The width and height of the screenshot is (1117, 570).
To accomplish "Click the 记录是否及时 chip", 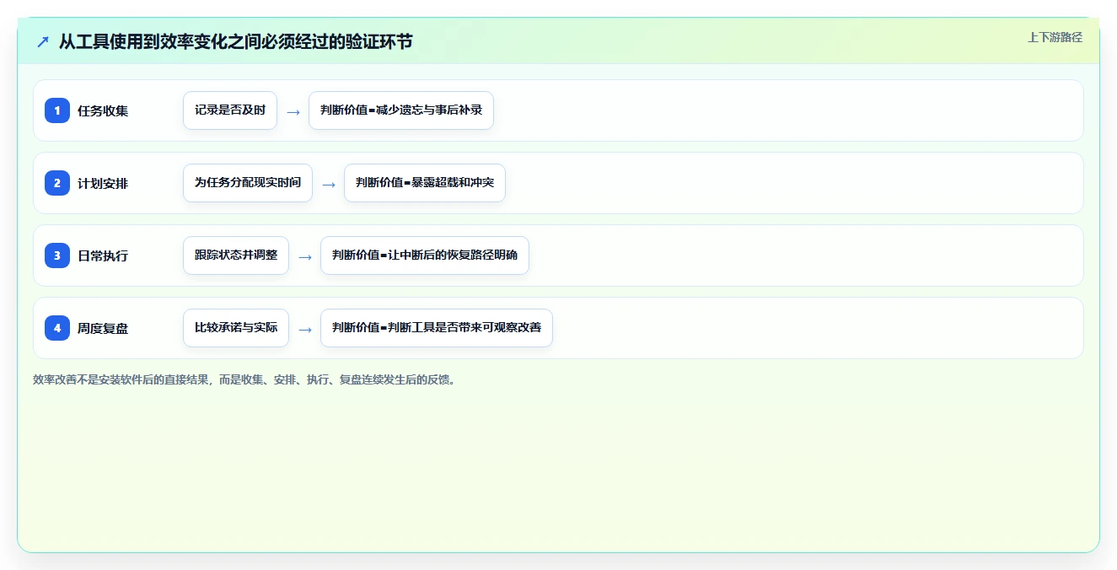I will [x=230, y=110].
